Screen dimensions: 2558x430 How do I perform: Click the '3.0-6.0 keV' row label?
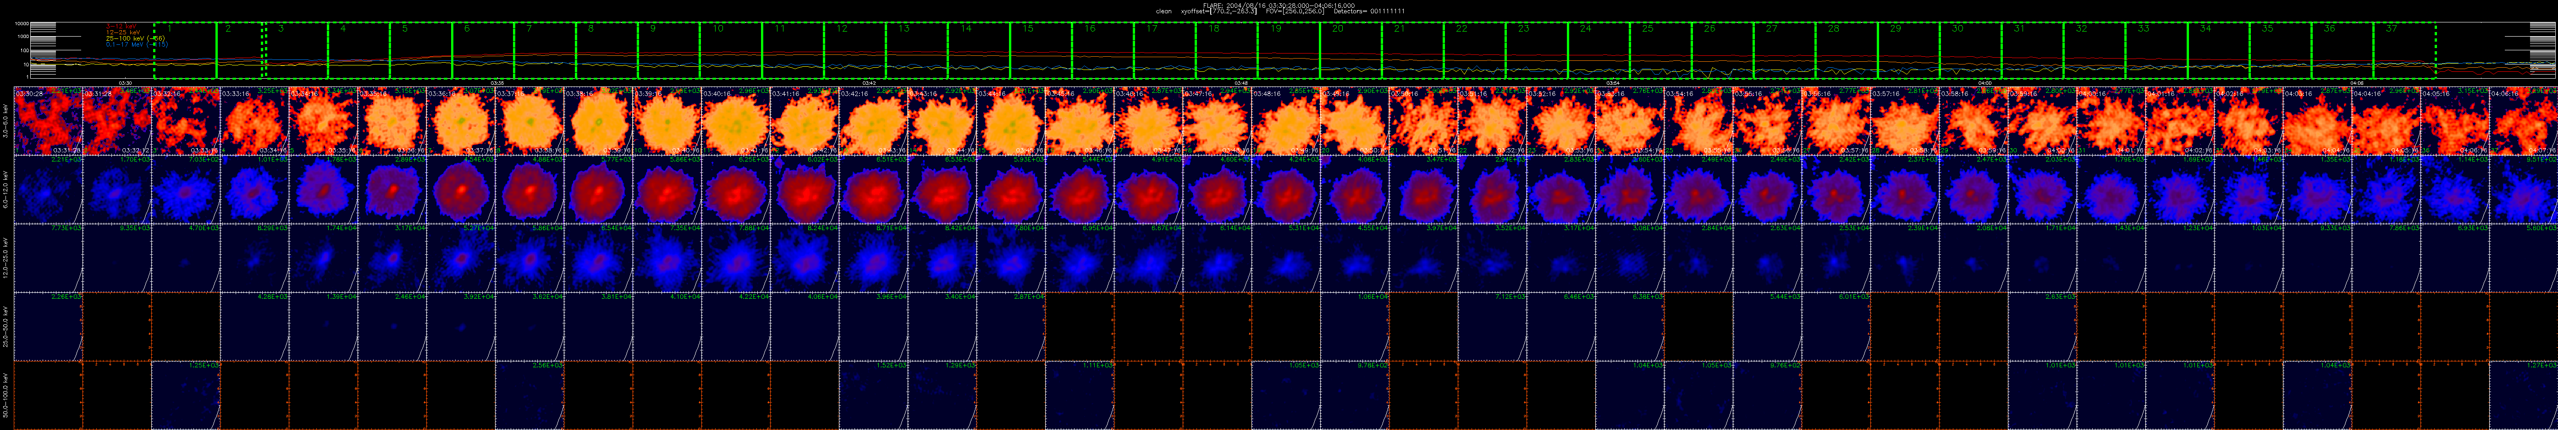click(x=6, y=121)
